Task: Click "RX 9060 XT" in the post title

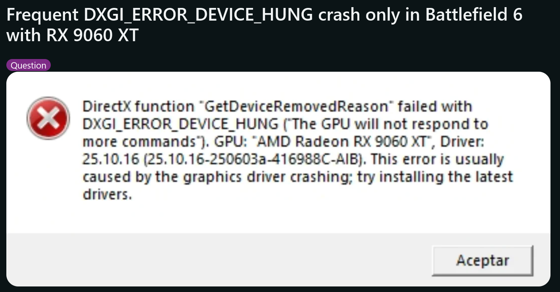Action: [92, 35]
